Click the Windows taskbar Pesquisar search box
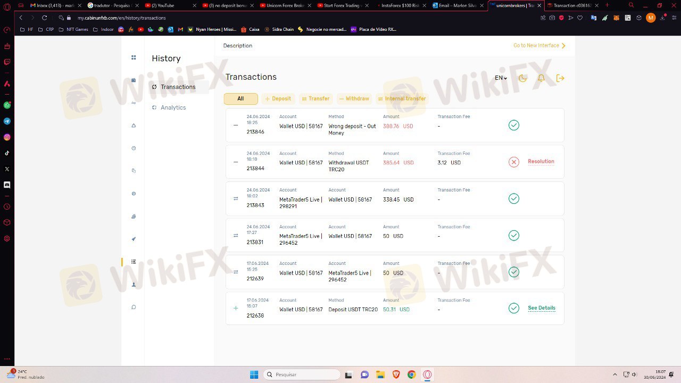The image size is (681, 383). [x=302, y=374]
